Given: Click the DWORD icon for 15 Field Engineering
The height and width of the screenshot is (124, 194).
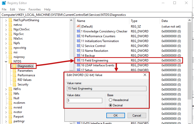Looking at the screenshot, I should [x=78, y=60].
